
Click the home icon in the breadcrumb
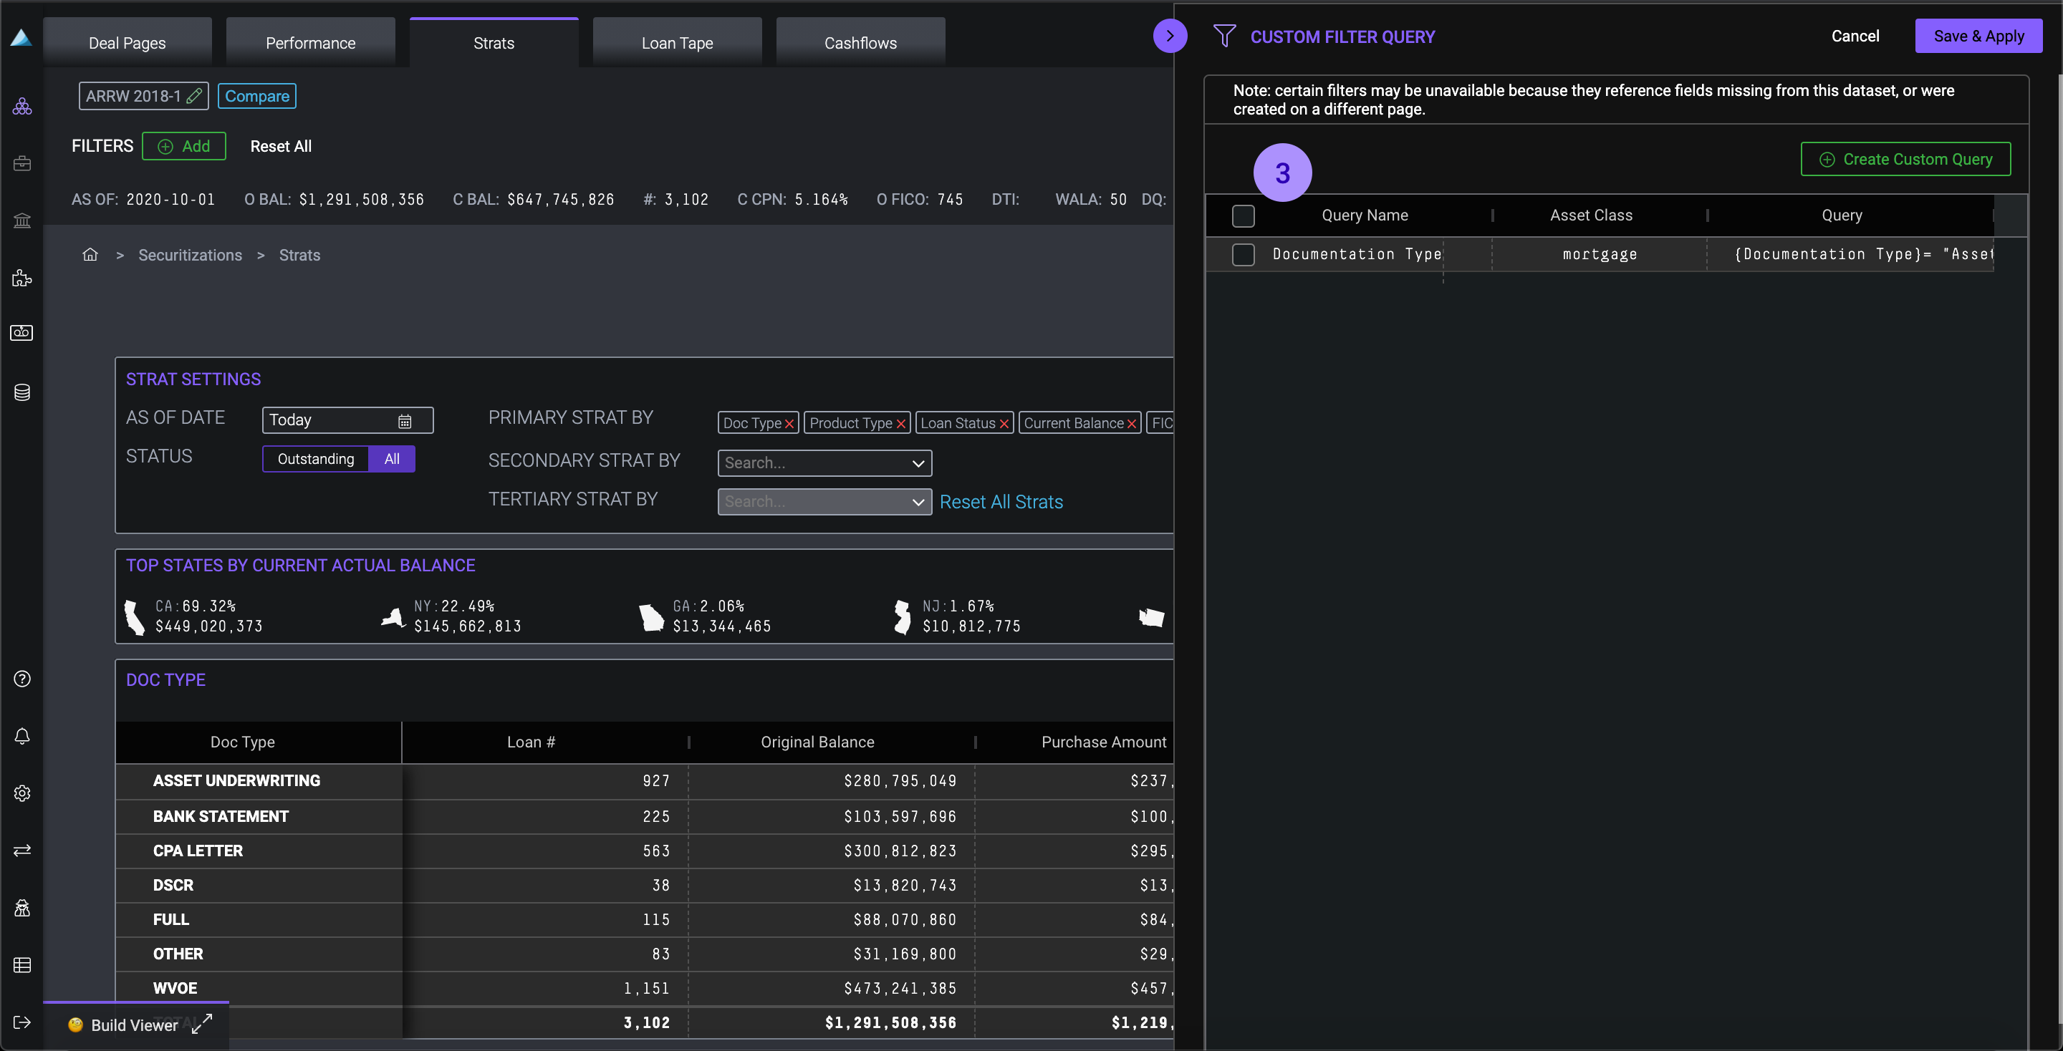click(x=90, y=255)
